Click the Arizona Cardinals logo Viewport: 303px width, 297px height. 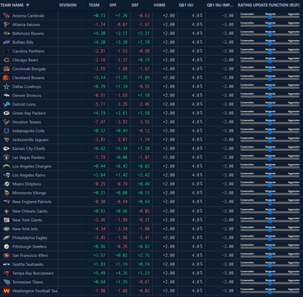pos(7,16)
